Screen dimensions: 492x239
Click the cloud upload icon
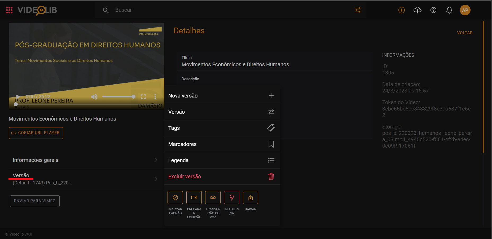pos(418,10)
